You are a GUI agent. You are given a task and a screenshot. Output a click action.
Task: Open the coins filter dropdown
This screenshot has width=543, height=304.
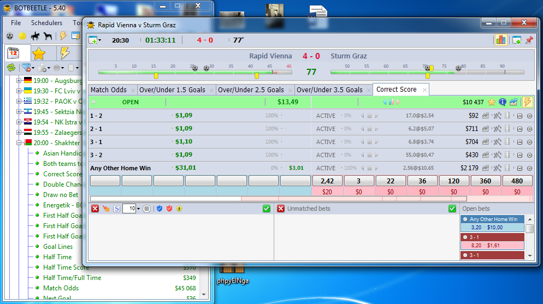click(44, 68)
